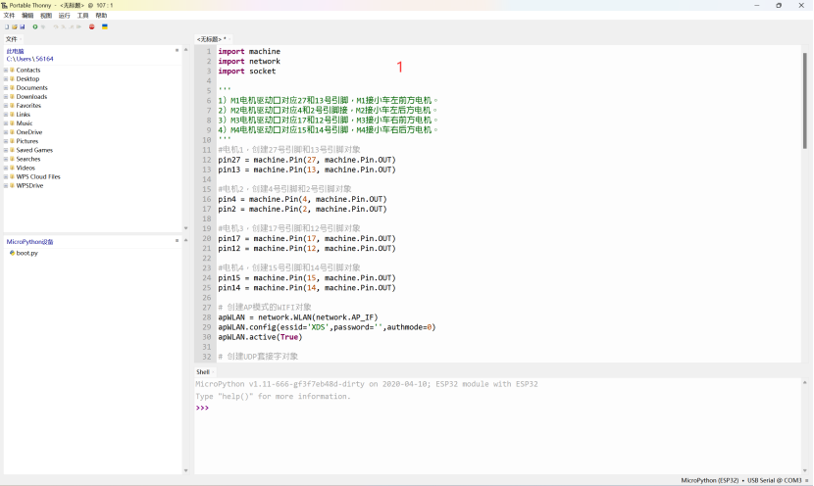Click the Step into debug icon
The width and height of the screenshot is (814, 486).
(64, 27)
